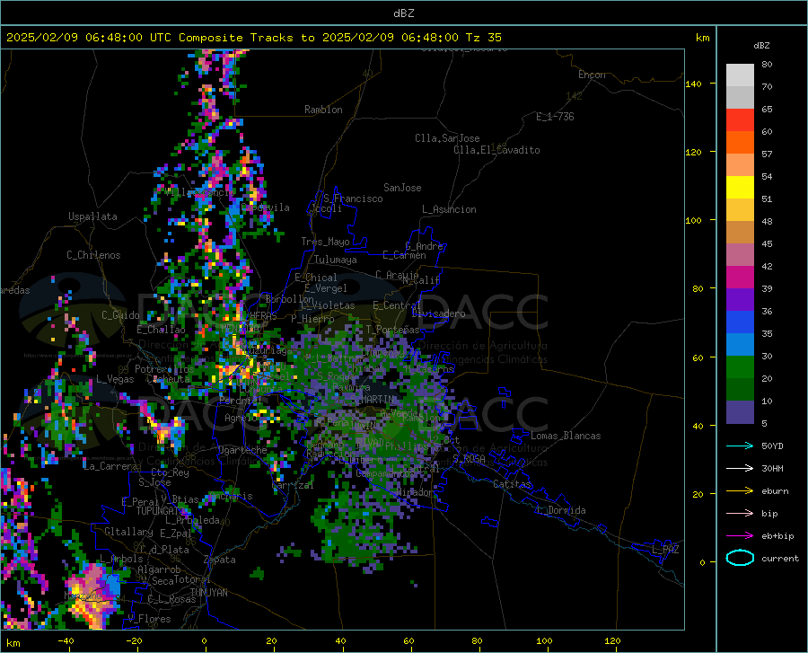Click the 120 km horizontal axis tick
This screenshot has width=808, height=653.
click(x=612, y=640)
